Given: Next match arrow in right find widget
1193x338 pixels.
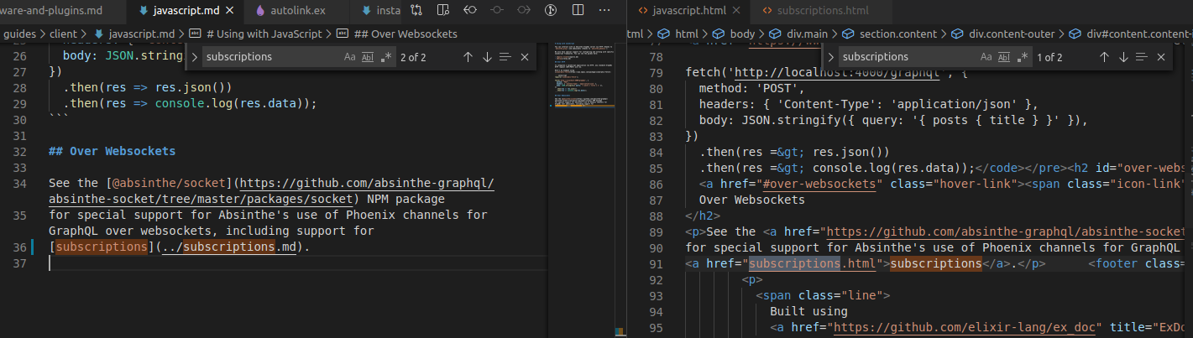Looking at the screenshot, I should 1123,57.
